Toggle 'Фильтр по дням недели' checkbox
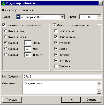 [54, 25]
